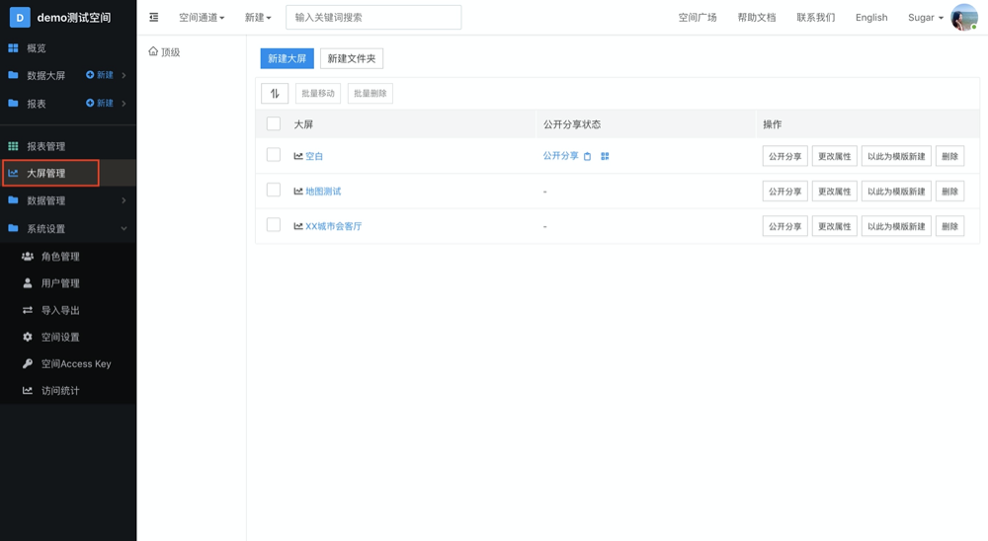The height and width of the screenshot is (541, 988).
Task: Open the XX城市会客厅 dashboard link
Action: (333, 226)
